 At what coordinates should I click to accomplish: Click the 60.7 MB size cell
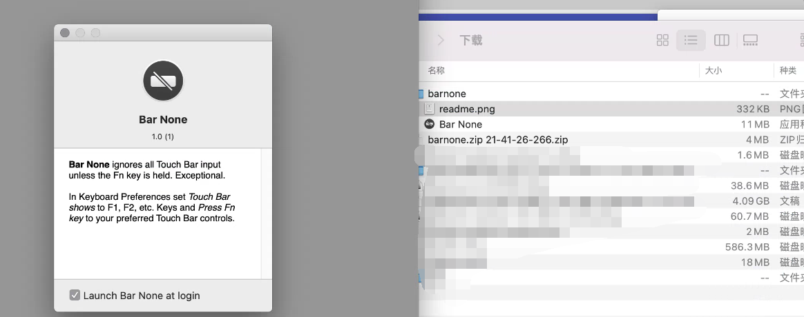pos(749,216)
